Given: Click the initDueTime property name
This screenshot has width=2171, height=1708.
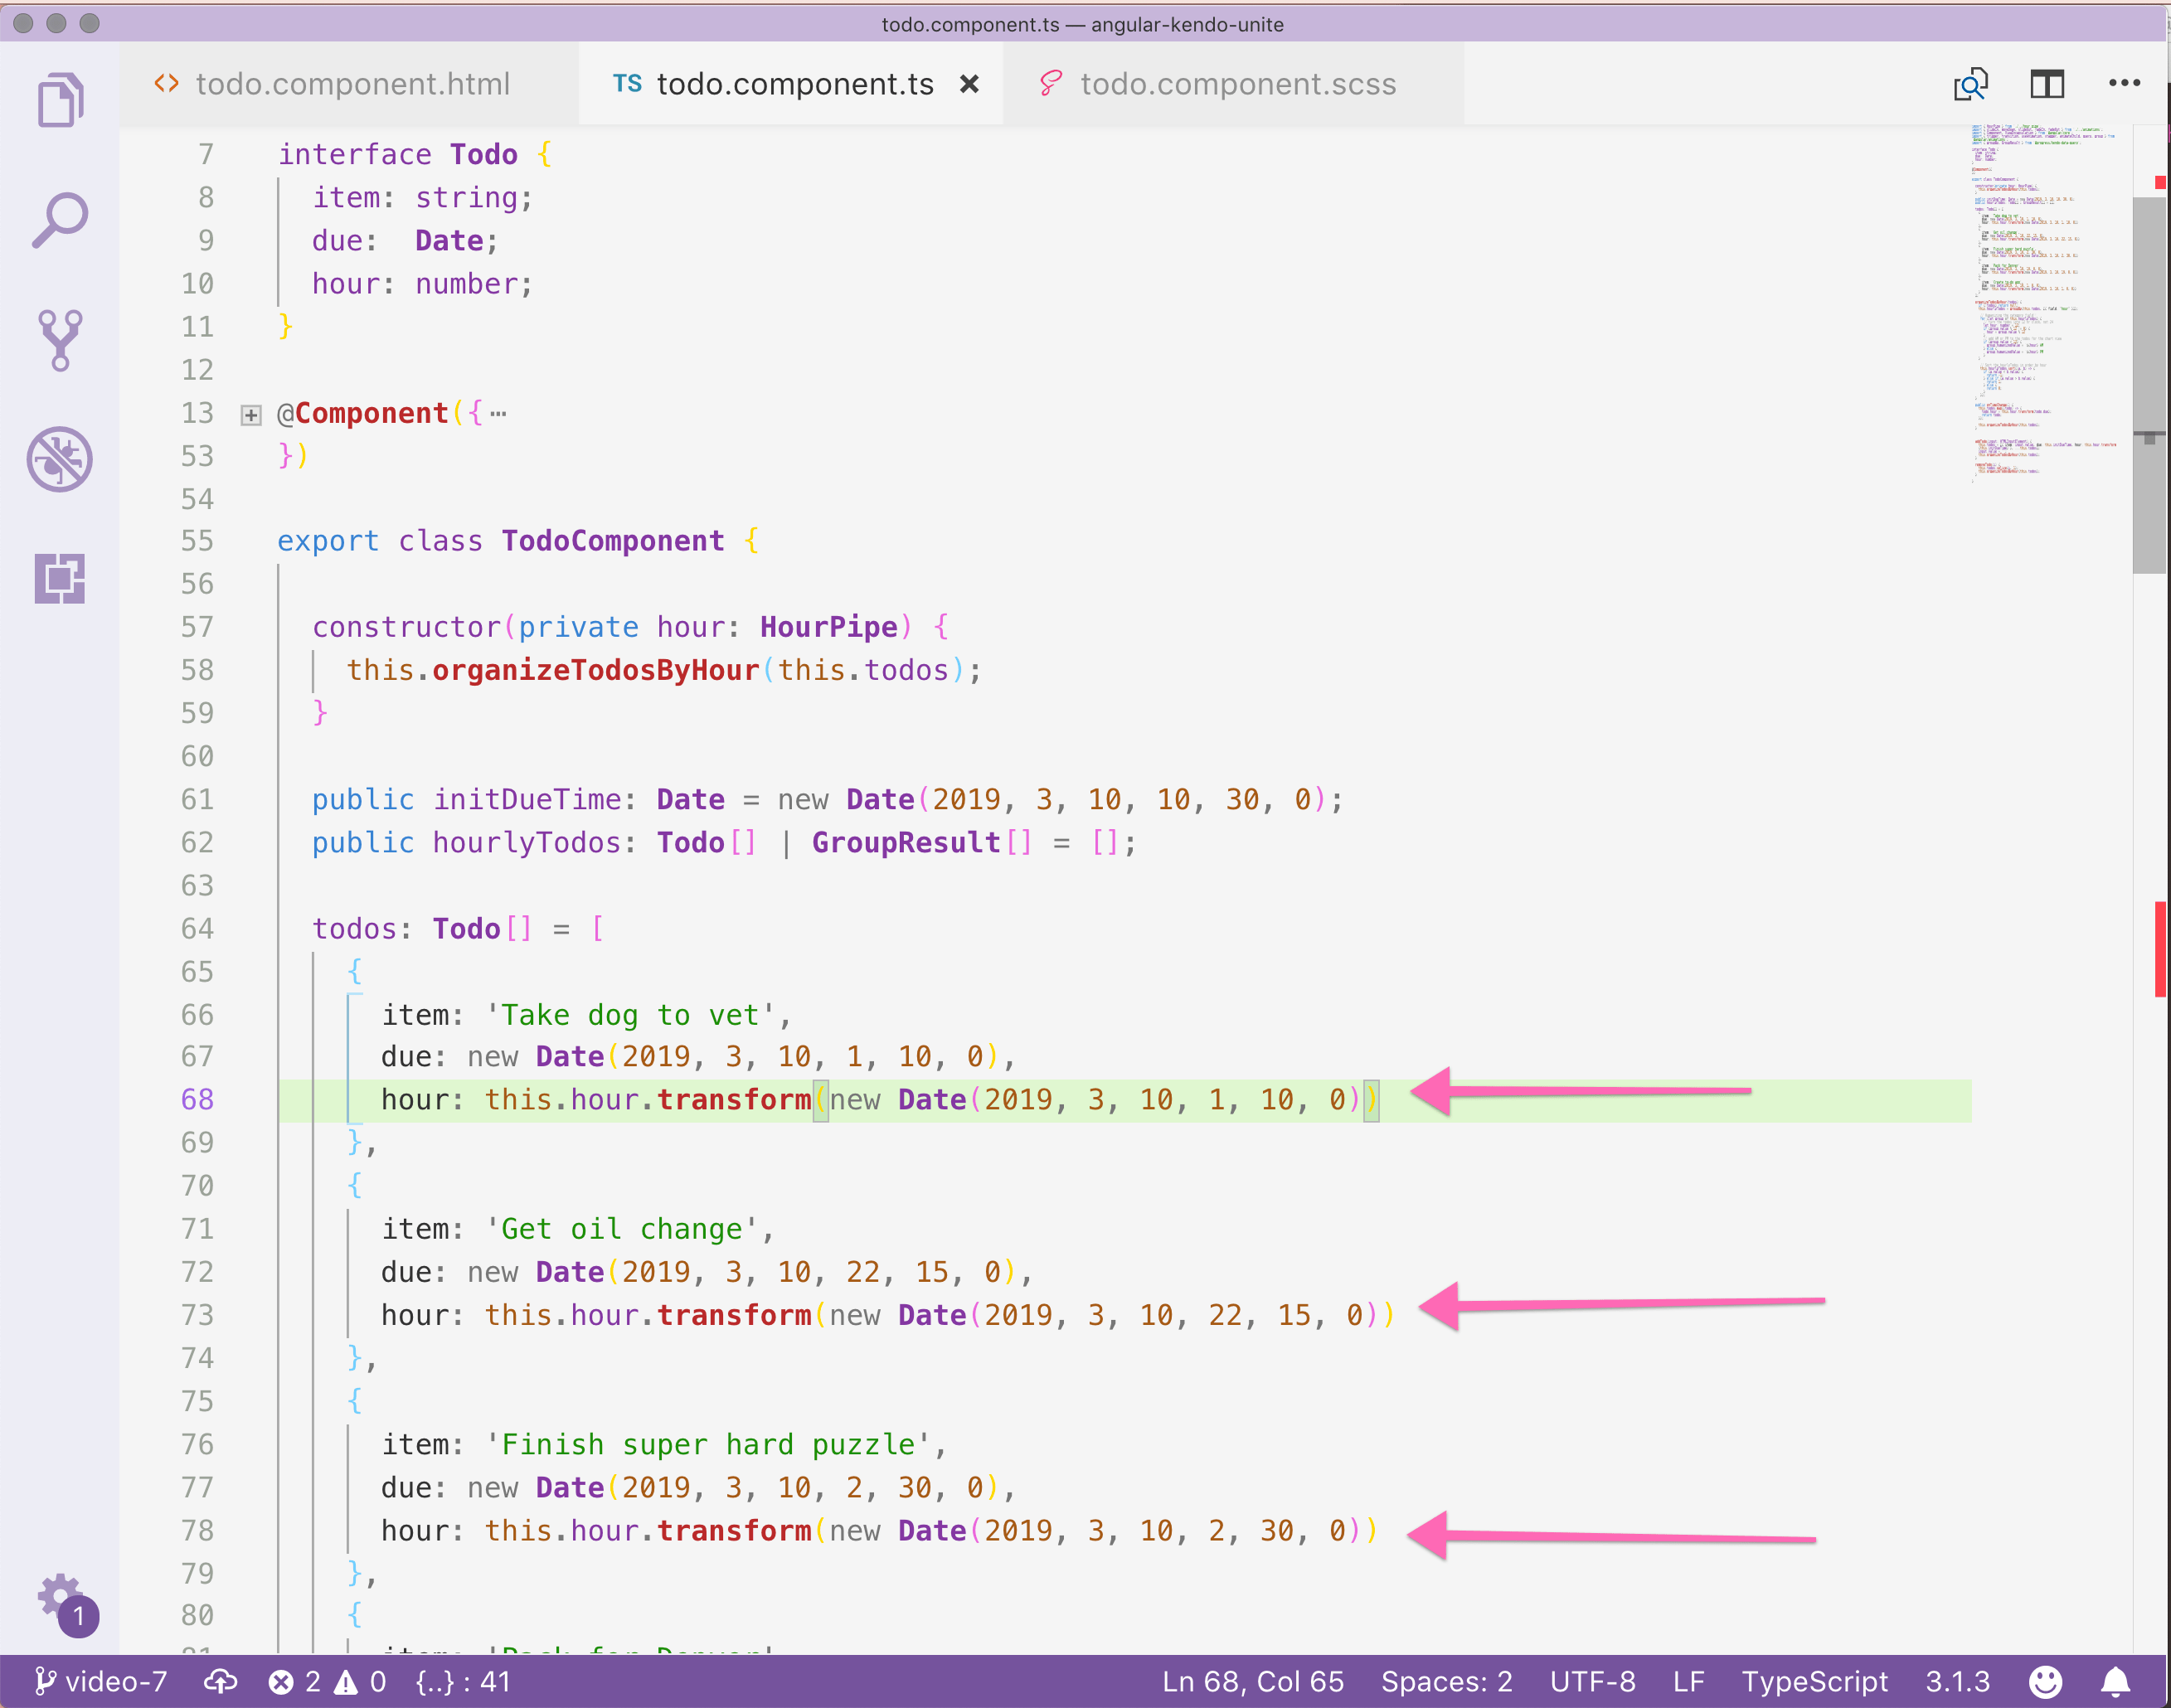Looking at the screenshot, I should (x=527, y=799).
